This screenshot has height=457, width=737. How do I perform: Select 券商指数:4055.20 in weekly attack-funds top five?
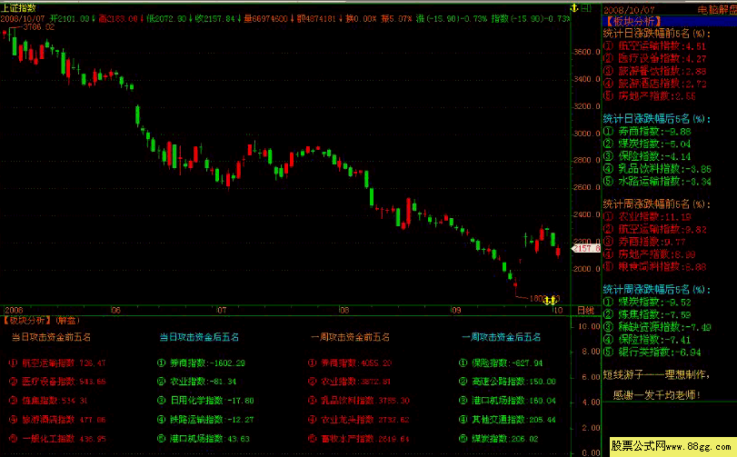352,363
